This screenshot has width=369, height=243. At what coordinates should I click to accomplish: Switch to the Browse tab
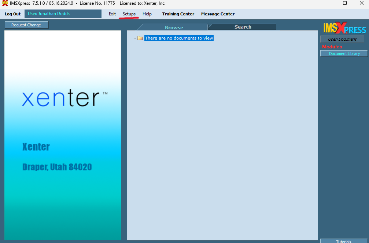click(x=174, y=27)
